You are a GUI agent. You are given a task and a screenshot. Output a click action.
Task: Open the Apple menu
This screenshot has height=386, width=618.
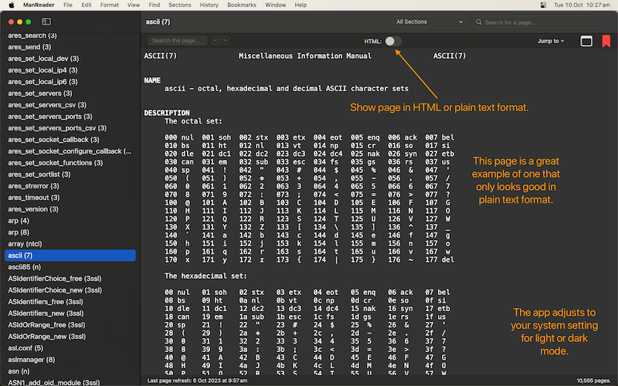12,5
